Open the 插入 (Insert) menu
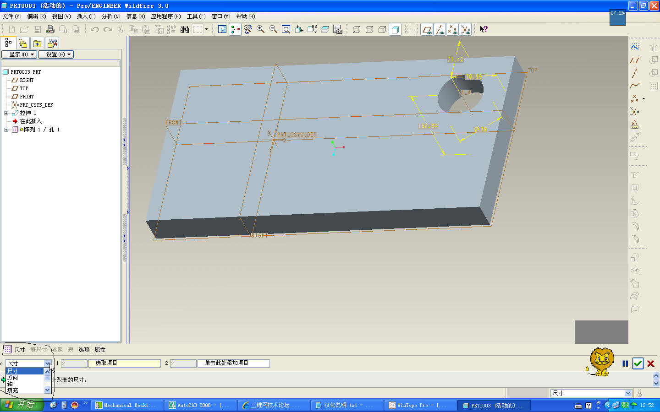 click(86, 16)
